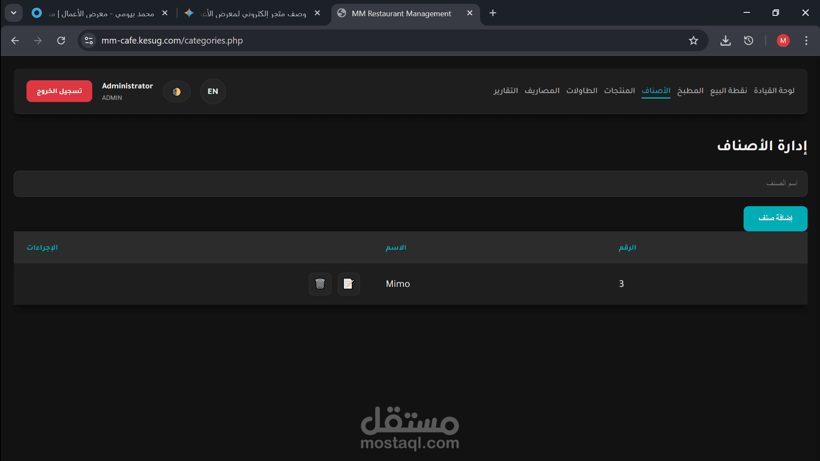
Task: Open the Chrome three-dot menu
Action: coord(806,41)
